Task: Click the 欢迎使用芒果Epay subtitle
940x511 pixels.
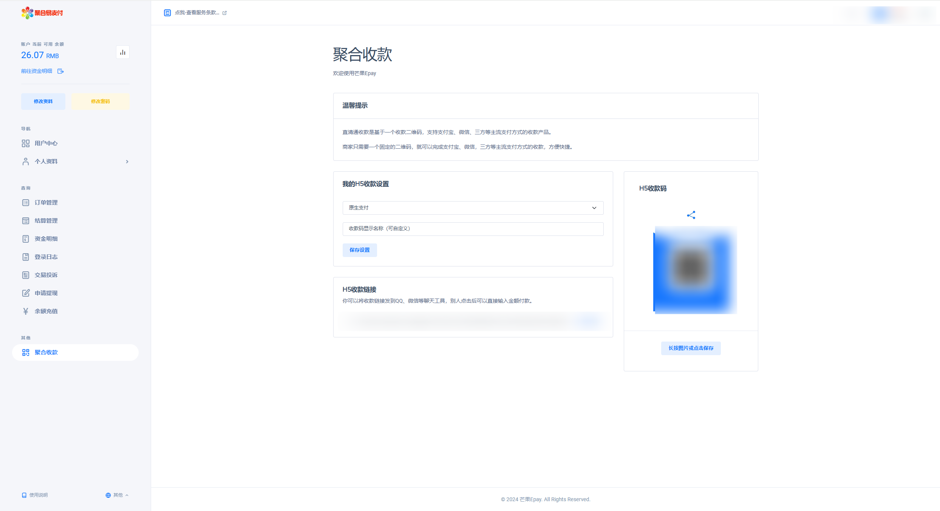Action: point(354,73)
